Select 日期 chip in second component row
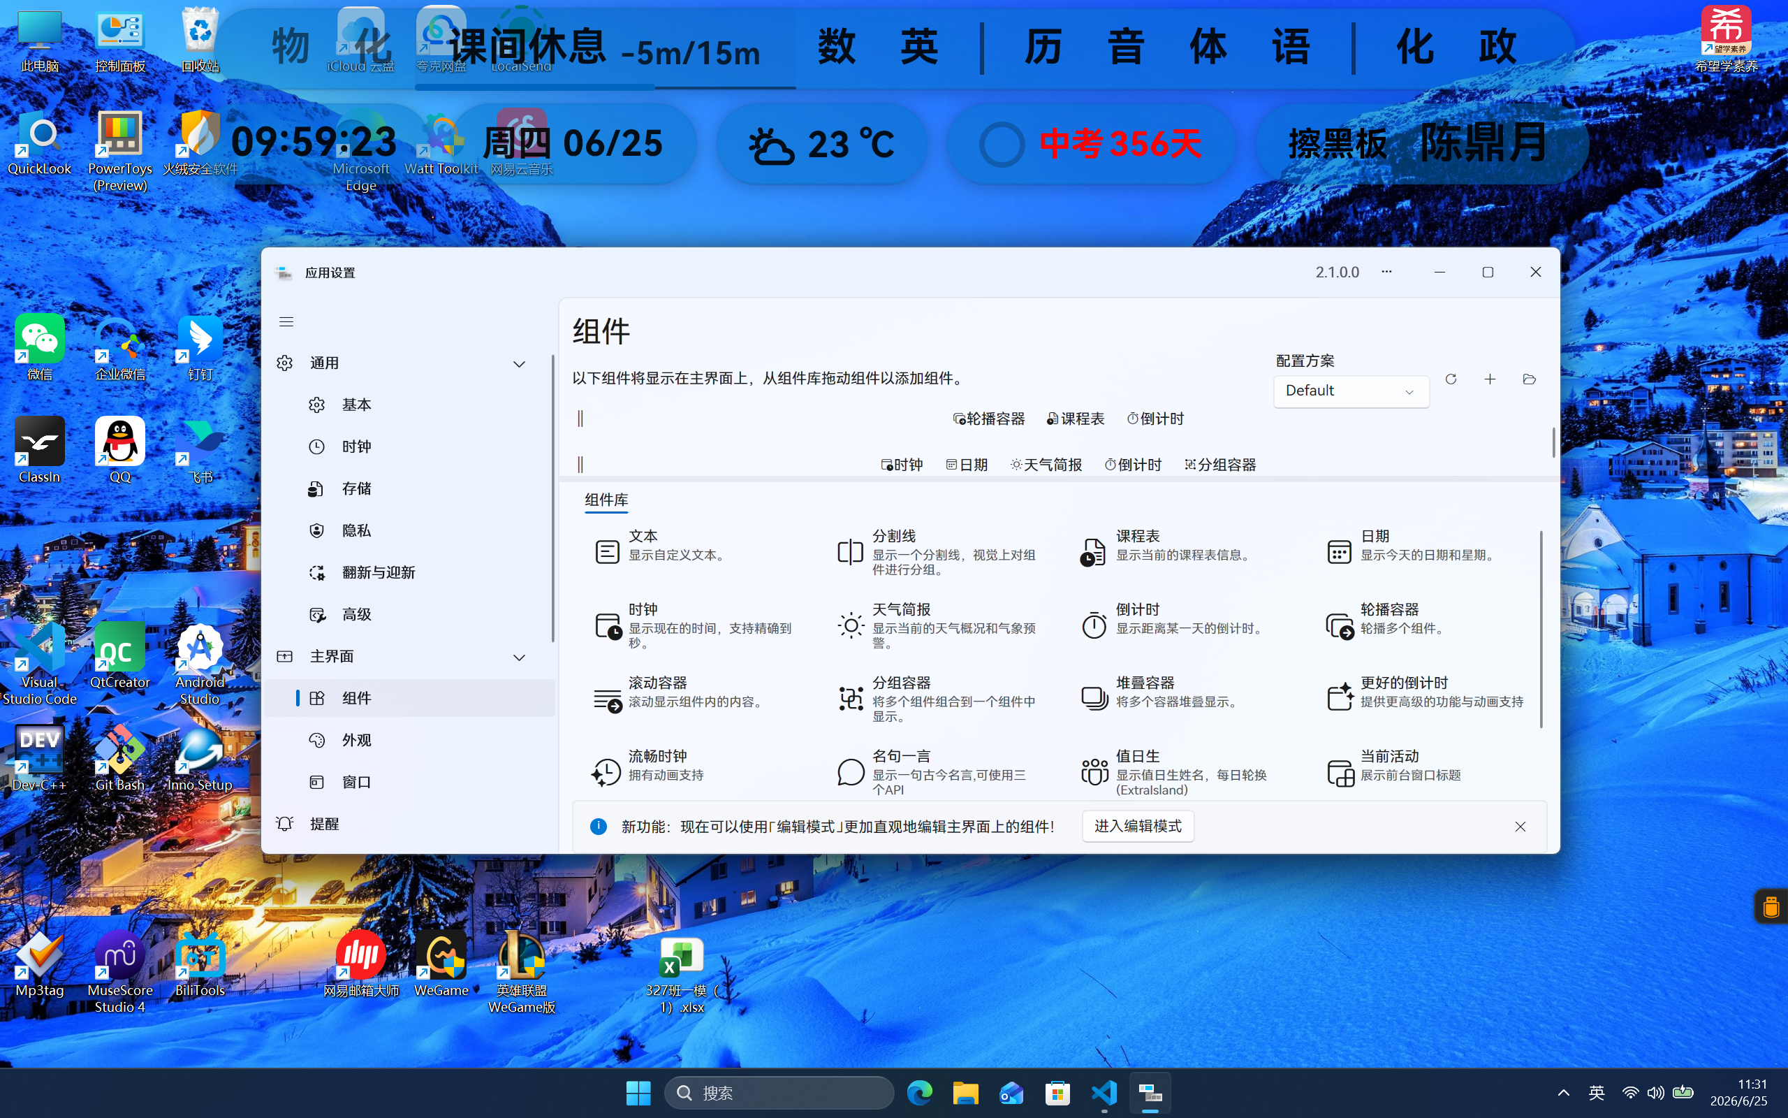Viewport: 1788px width, 1118px height. 967,465
